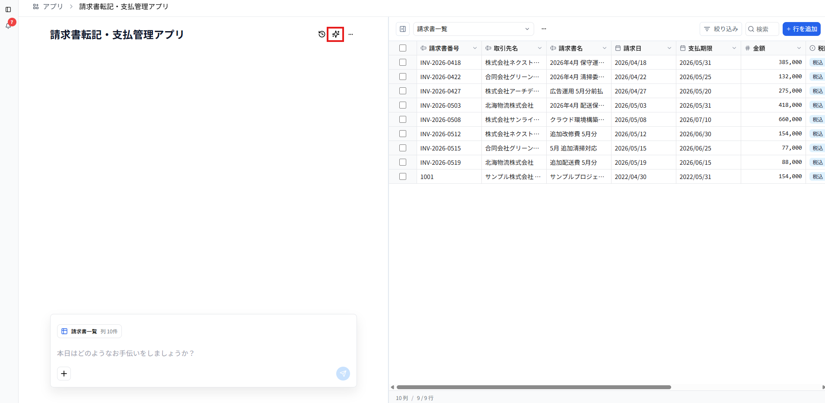
Task: Click 5月 追加清掃対応 invoice name cell
Action: 579,148
